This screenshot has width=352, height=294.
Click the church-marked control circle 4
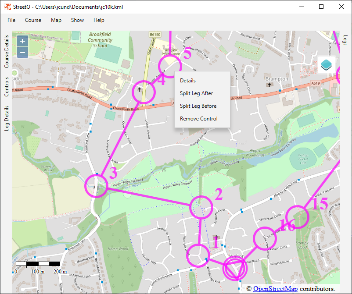(144, 92)
